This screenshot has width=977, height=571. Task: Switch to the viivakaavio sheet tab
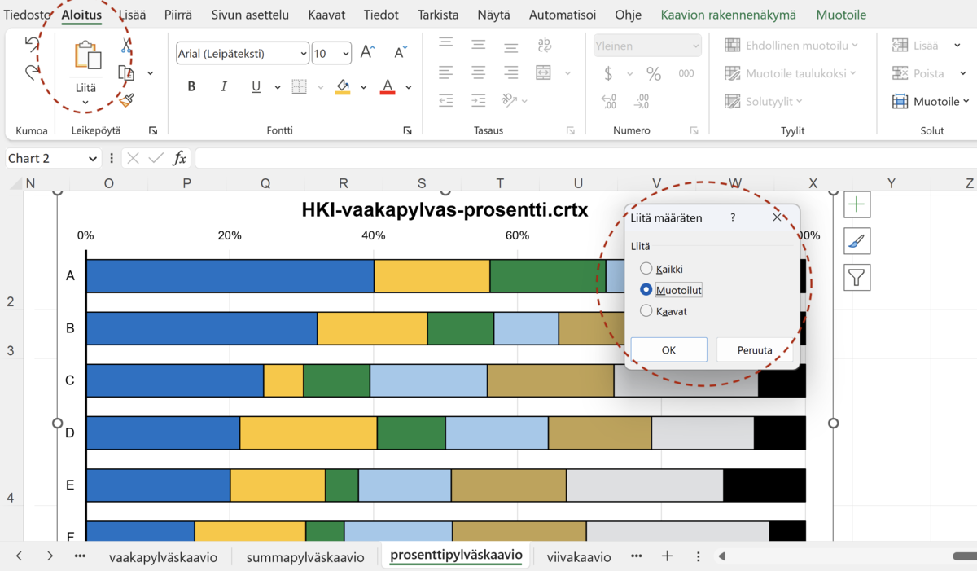click(x=578, y=557)
